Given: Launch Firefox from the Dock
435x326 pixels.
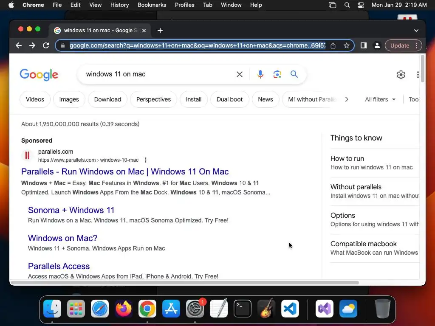Looking at the screenshot, I should (x=124, y=309).
